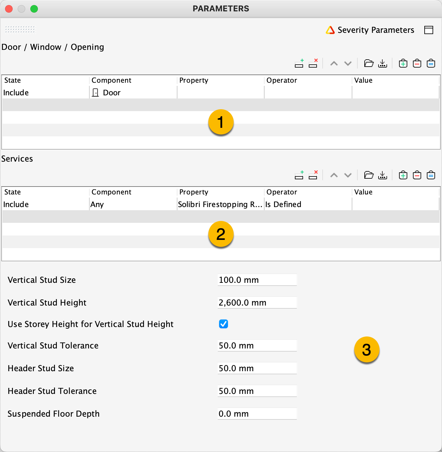Viewport: 442px width, 452px height.
Task: Move row down in Services toolbar
Action: (348, 175)
